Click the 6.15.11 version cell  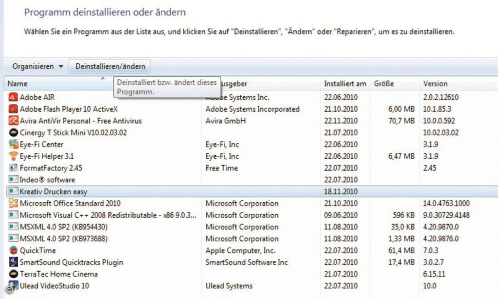click(x=435, y=274)
